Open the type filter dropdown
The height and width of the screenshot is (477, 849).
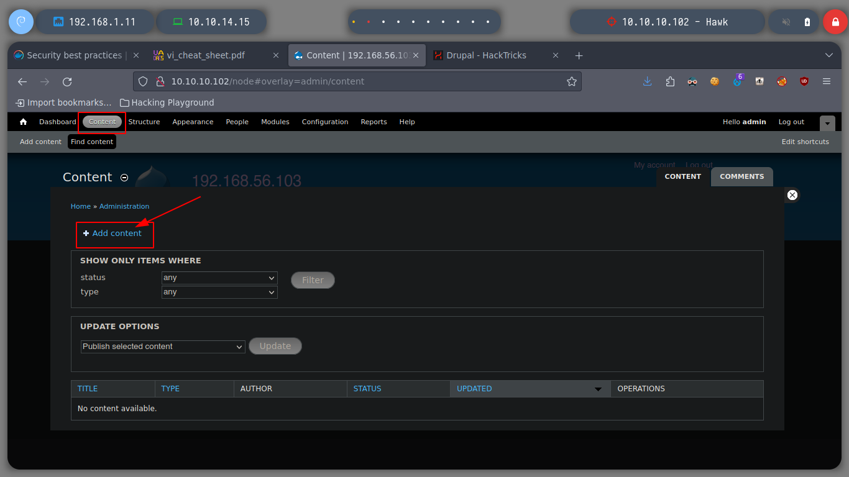(x=219, y=292)
